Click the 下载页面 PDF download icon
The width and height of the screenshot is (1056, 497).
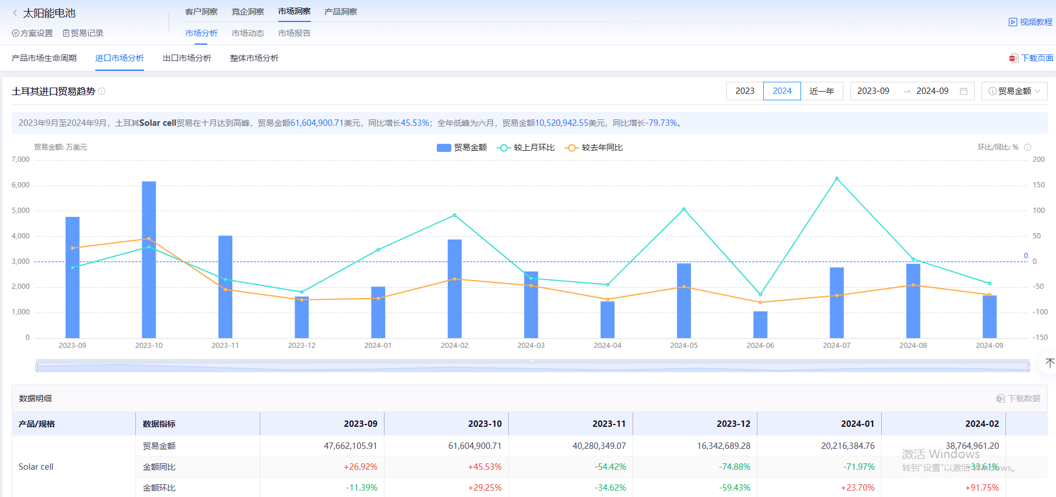pyautogui.click(x=1014, y=58)
